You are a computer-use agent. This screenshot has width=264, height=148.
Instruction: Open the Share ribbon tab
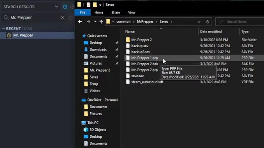click(115, 12)
